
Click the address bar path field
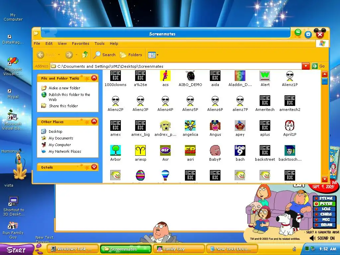176,66
